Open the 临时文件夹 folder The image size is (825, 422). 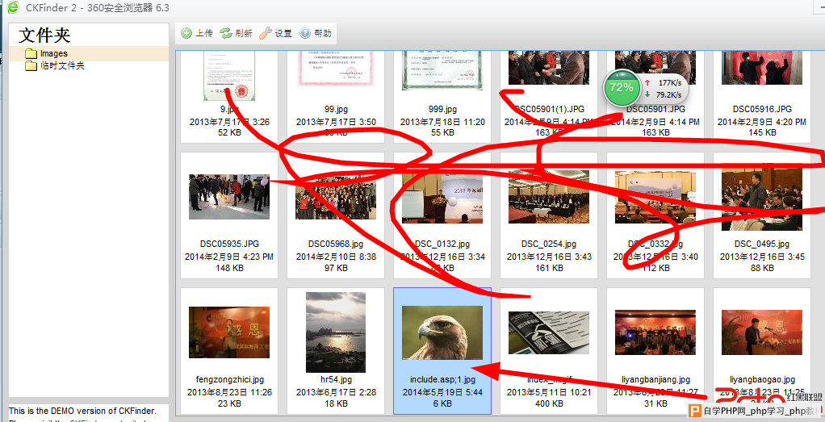click(55, 66)
